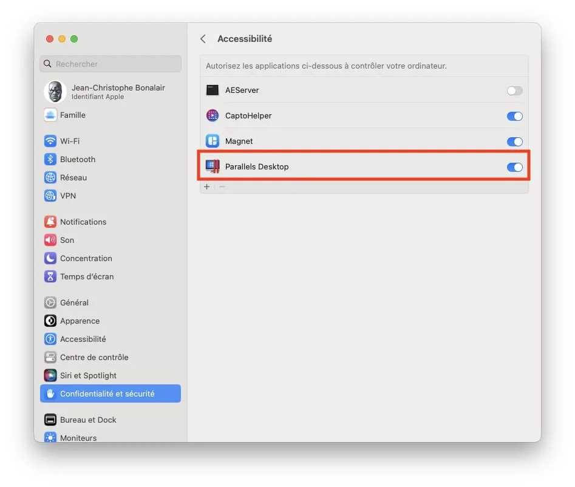Click the yellow minimize window button
575x487 pixels.
coord(62,39)
